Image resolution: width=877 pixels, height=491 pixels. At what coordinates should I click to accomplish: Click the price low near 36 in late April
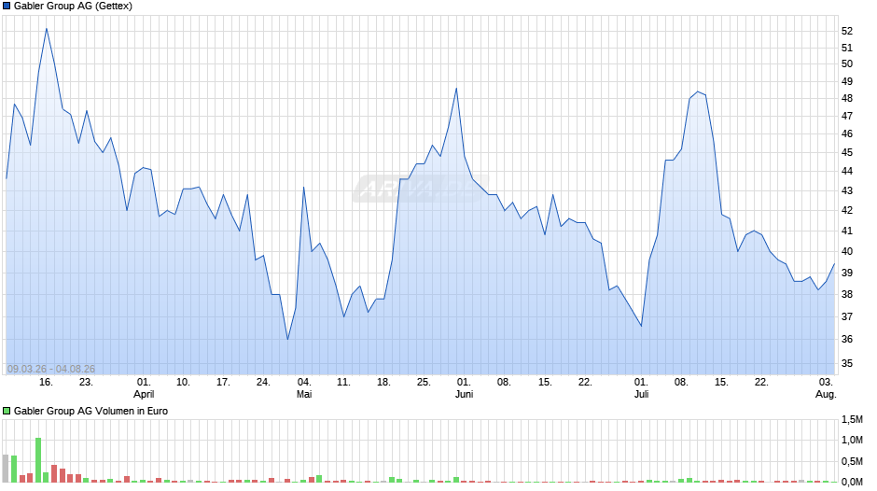click(x=287, y=339)
